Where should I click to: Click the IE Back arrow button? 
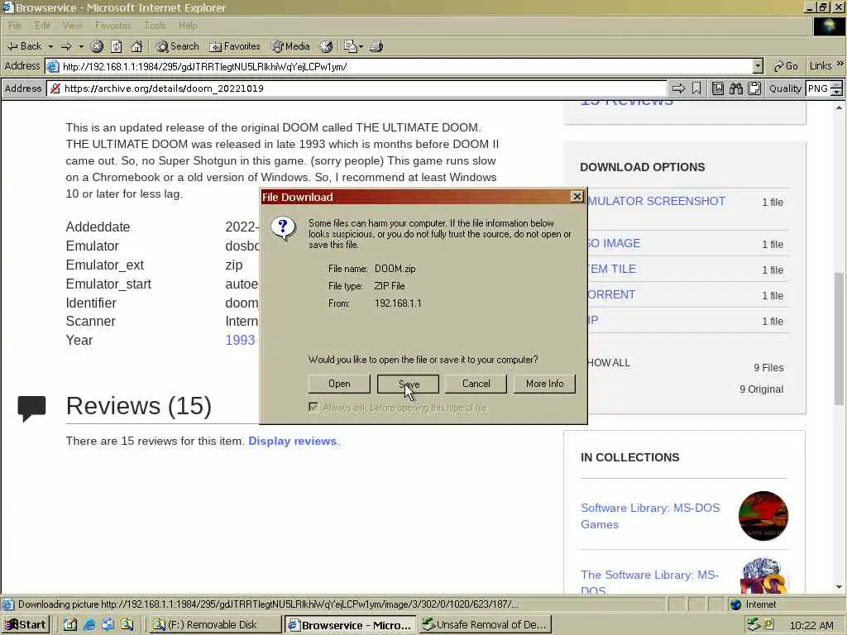pyautogui.click(x=24, y=46)
